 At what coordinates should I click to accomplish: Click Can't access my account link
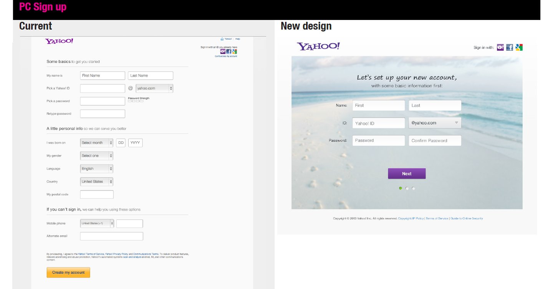(226, 56)
